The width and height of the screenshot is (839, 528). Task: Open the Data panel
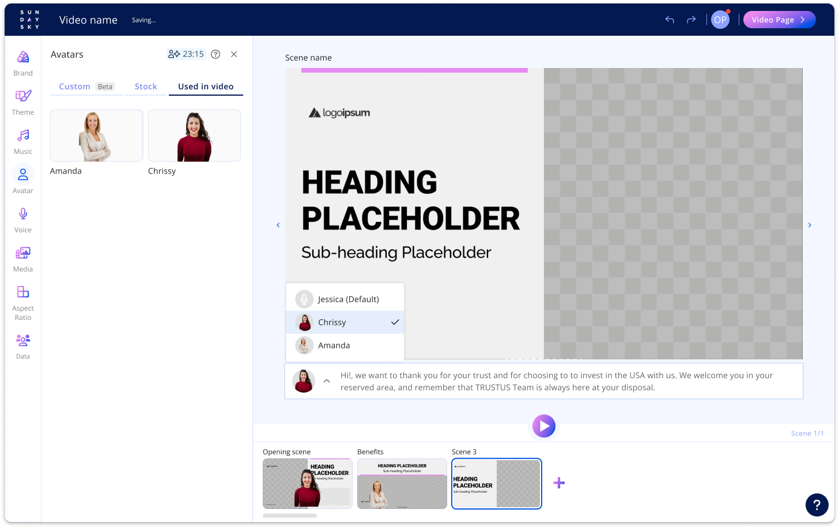[x=23, y=346]
